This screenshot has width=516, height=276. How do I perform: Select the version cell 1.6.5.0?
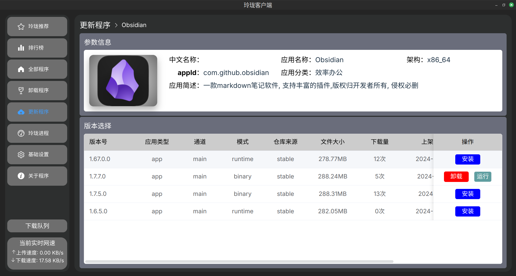(x=98, y=211)
